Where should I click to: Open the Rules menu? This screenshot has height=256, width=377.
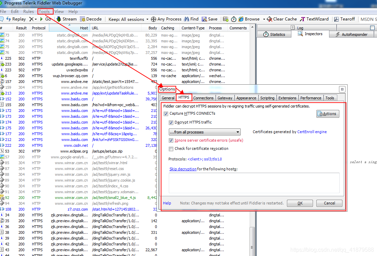coord(28,12)
